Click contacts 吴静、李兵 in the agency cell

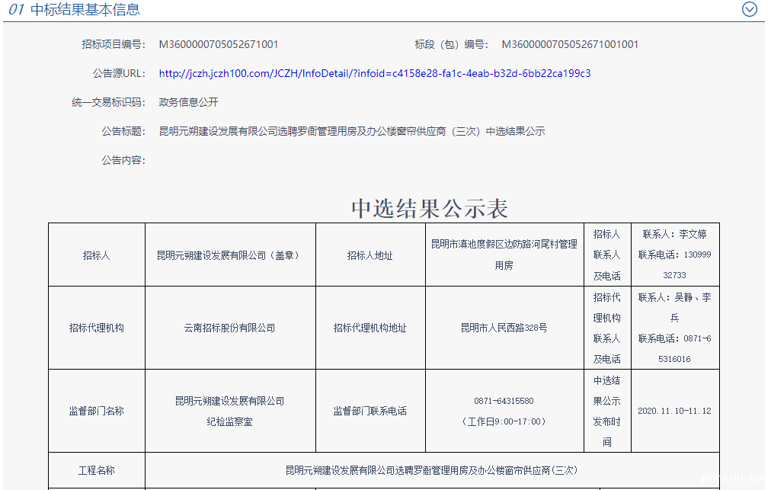(675, 307)
